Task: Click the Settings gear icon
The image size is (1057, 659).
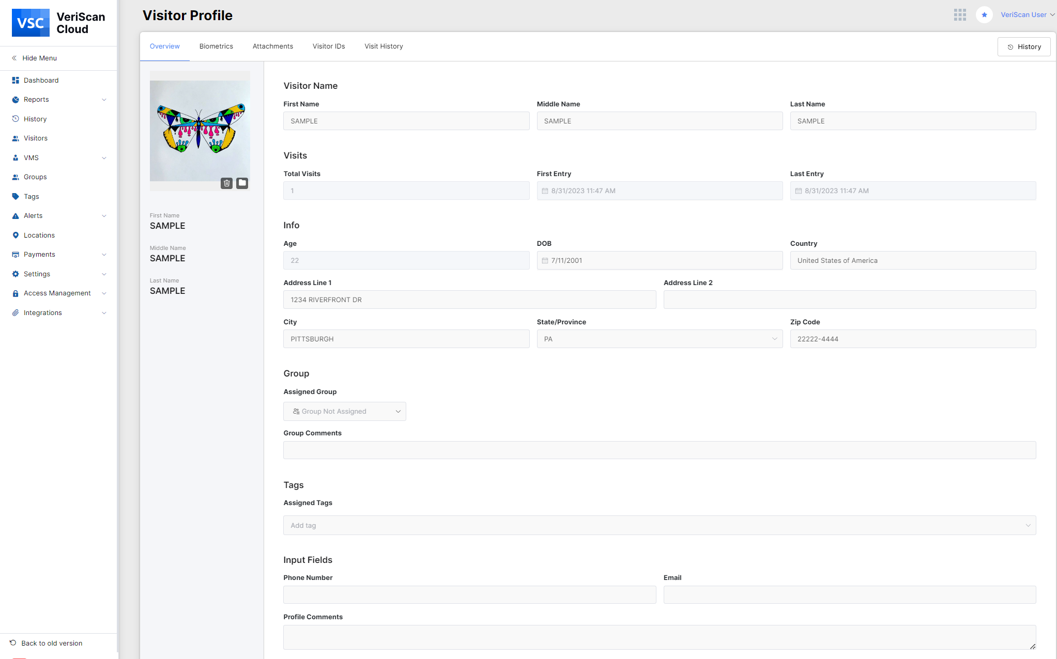Action: 16,274
